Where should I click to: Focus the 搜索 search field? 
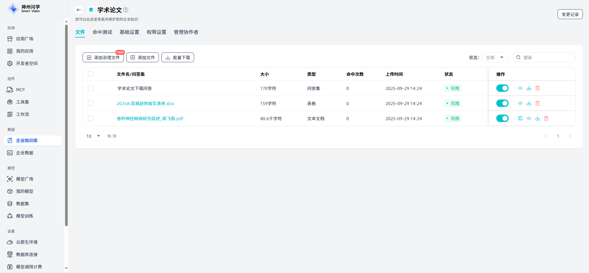point(547,57)
